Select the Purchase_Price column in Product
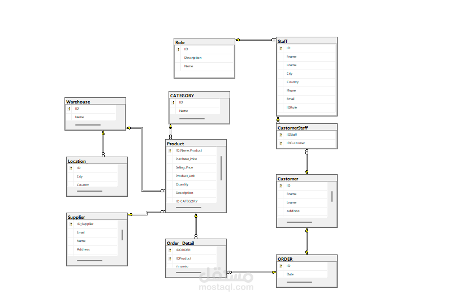The width and height of the screenshot is (453, 298). click(x=192, y=159)
